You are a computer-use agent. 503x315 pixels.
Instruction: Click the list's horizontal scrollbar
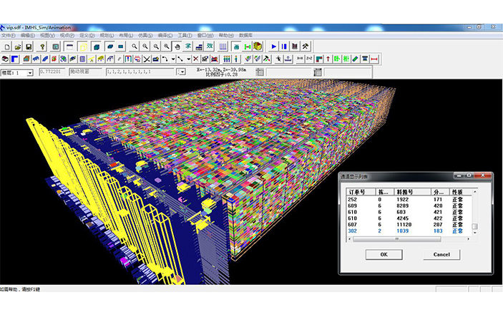[408, 239]
